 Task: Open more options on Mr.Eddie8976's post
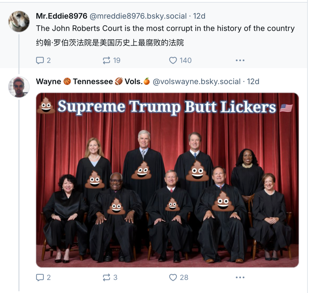click(240, 61)
